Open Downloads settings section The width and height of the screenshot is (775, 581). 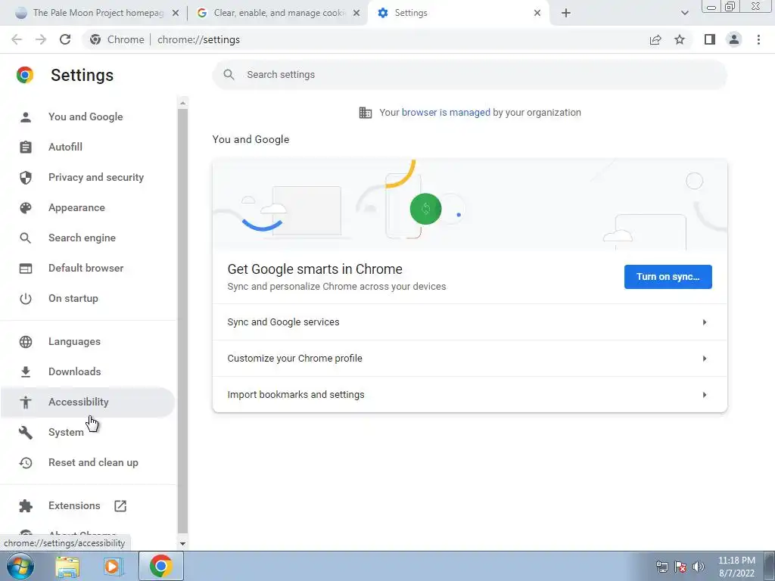pyautogui.click(x=88, y=372)
